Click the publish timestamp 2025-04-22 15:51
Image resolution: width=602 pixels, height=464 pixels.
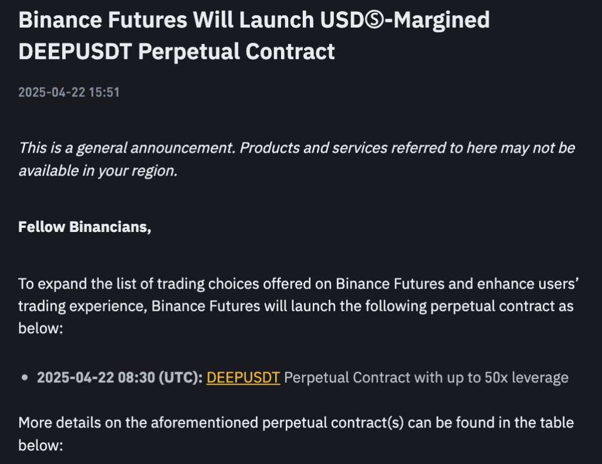(x=69, y=92)
